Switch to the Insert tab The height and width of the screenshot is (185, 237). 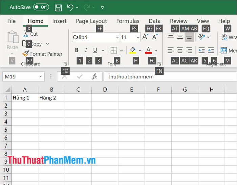[59, 21]
